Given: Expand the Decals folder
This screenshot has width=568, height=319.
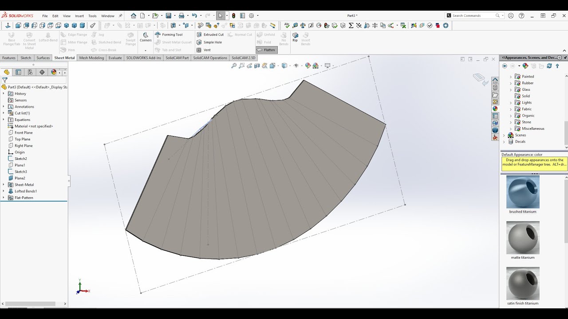Looking at the screenshot, I should click(504, 142).
